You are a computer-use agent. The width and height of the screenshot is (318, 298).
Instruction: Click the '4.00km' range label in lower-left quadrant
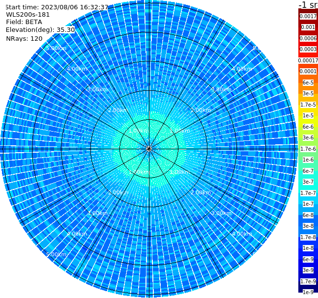[77, 234]
